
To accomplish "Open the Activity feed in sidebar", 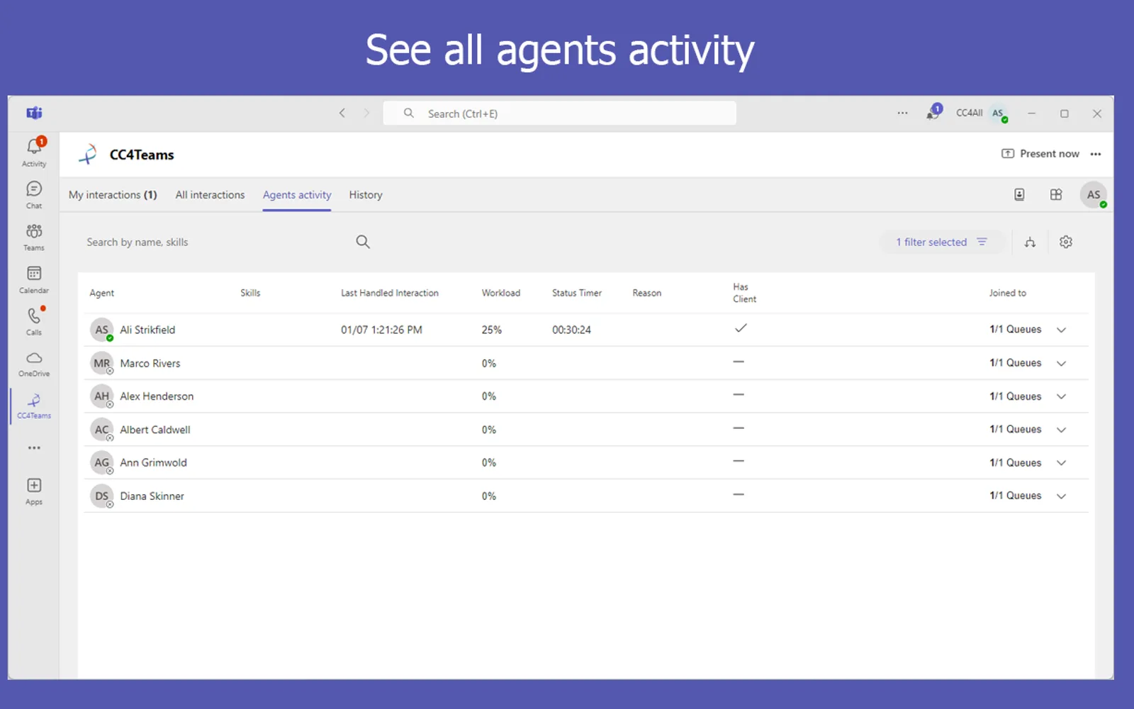I will point(34,152).
